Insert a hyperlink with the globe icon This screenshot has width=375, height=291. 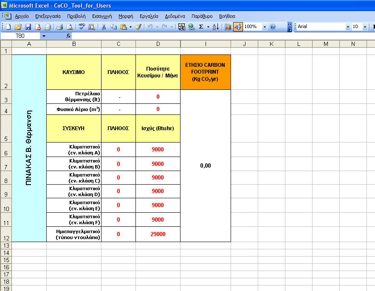(192, 27)
